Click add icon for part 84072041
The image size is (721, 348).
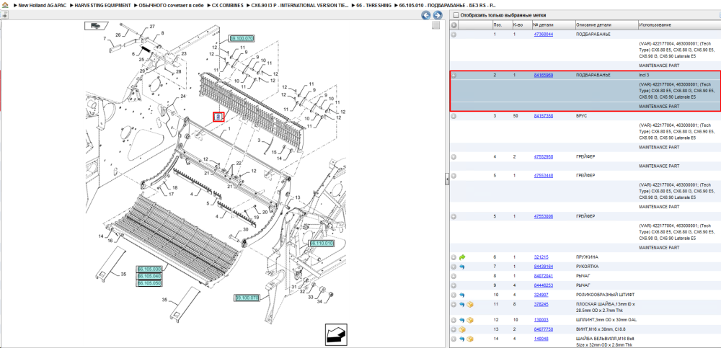point(454,276)
